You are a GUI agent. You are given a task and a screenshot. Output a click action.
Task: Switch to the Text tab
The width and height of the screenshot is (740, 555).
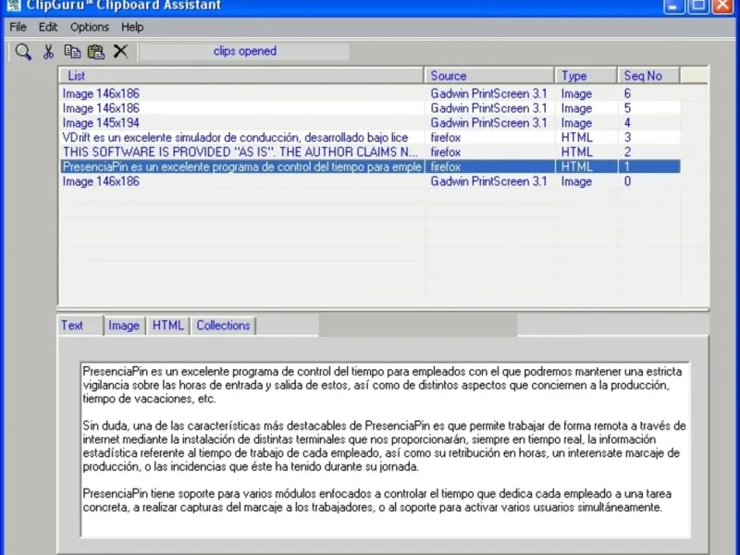80,326
